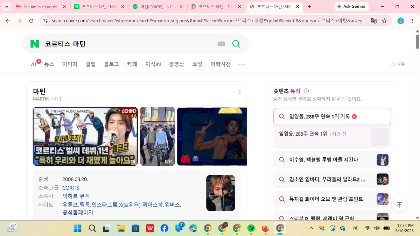Viewport: 420px width, 236px height.
Task: Open the 위버스 site link
Action: [x=172, y=205]
